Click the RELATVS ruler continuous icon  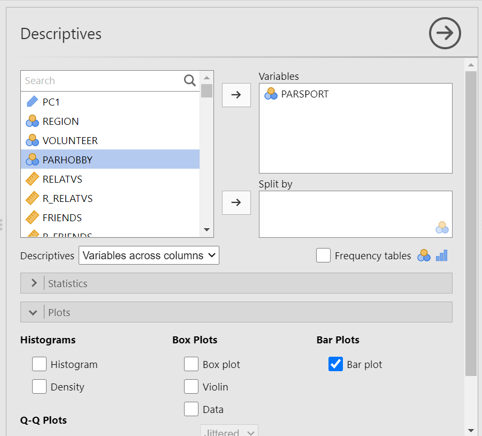point(32,179)
